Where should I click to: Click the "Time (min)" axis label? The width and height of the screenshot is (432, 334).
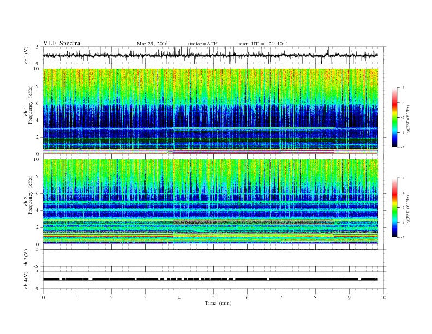coord(218,303)
